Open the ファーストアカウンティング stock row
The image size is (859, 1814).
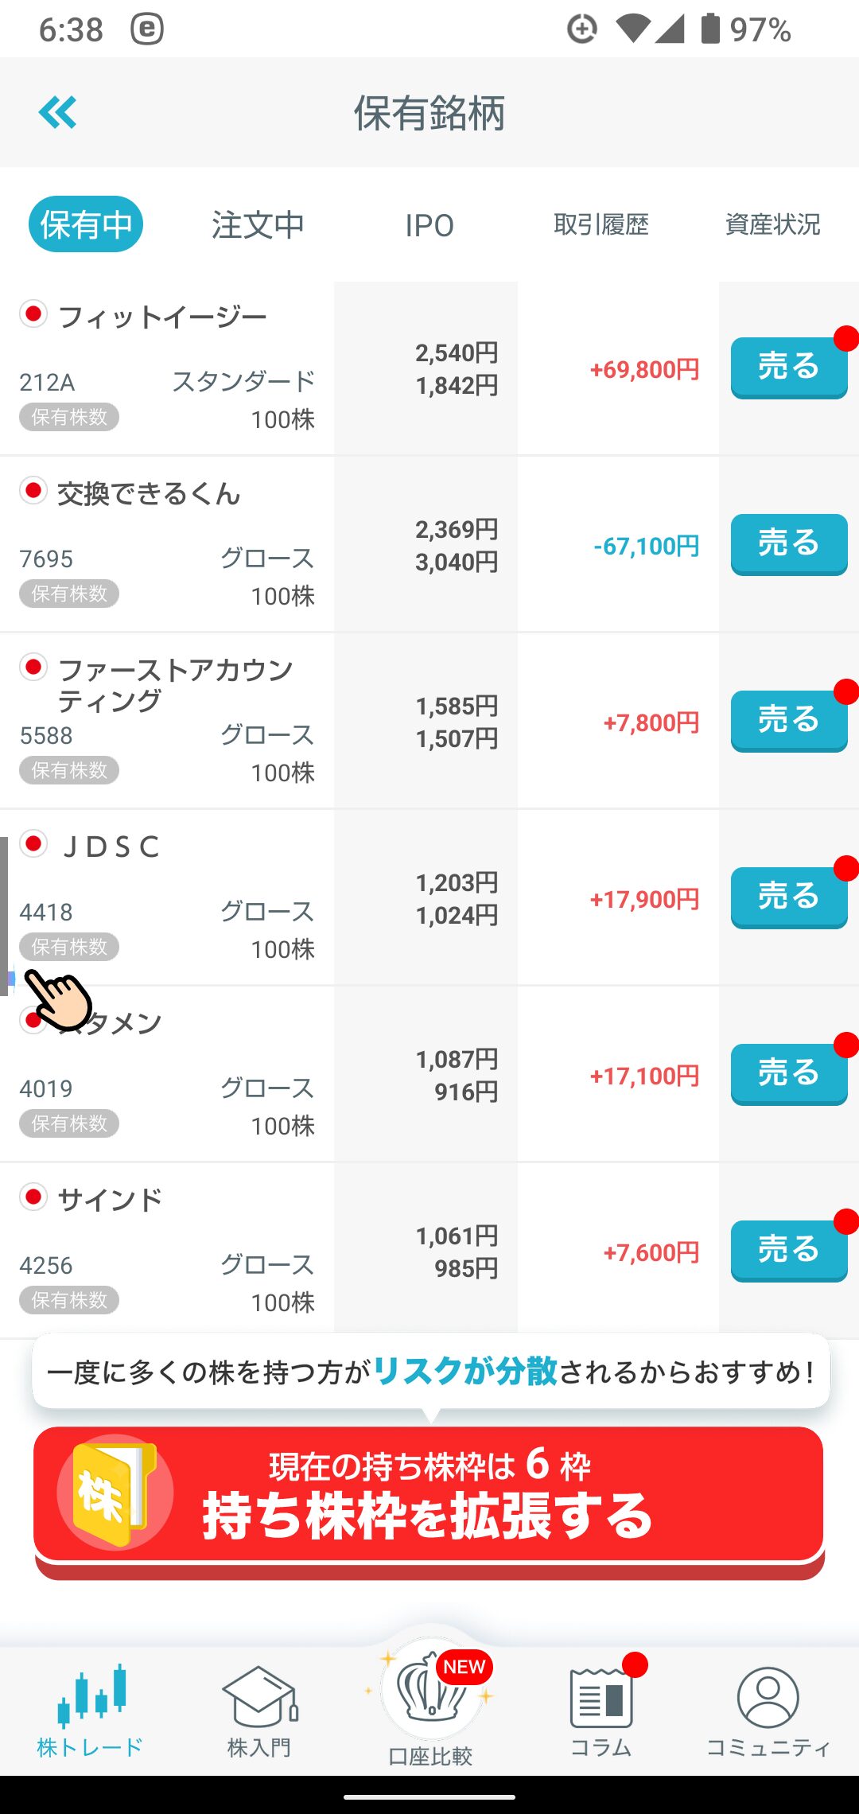(x=429, y=721)
